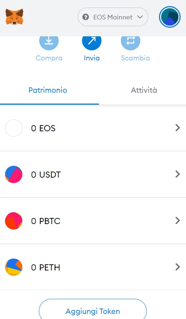Tap the Invia arrow icon

(92, 41)
